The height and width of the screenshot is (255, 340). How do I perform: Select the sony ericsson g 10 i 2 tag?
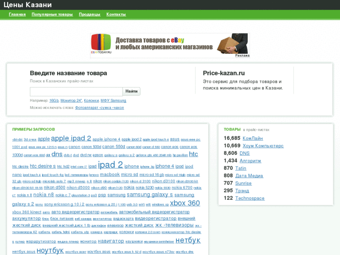[64, 204]
